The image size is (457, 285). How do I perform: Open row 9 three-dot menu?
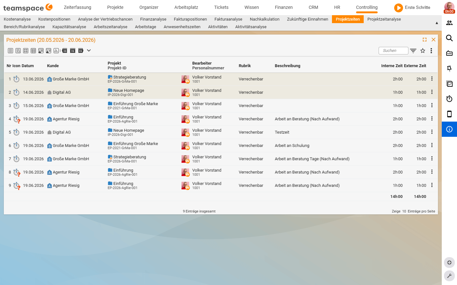[432, 185]
